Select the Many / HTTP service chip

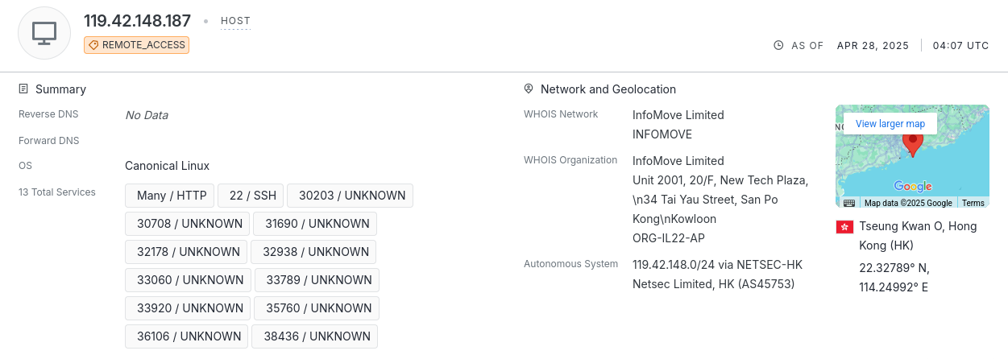point(172,196)
